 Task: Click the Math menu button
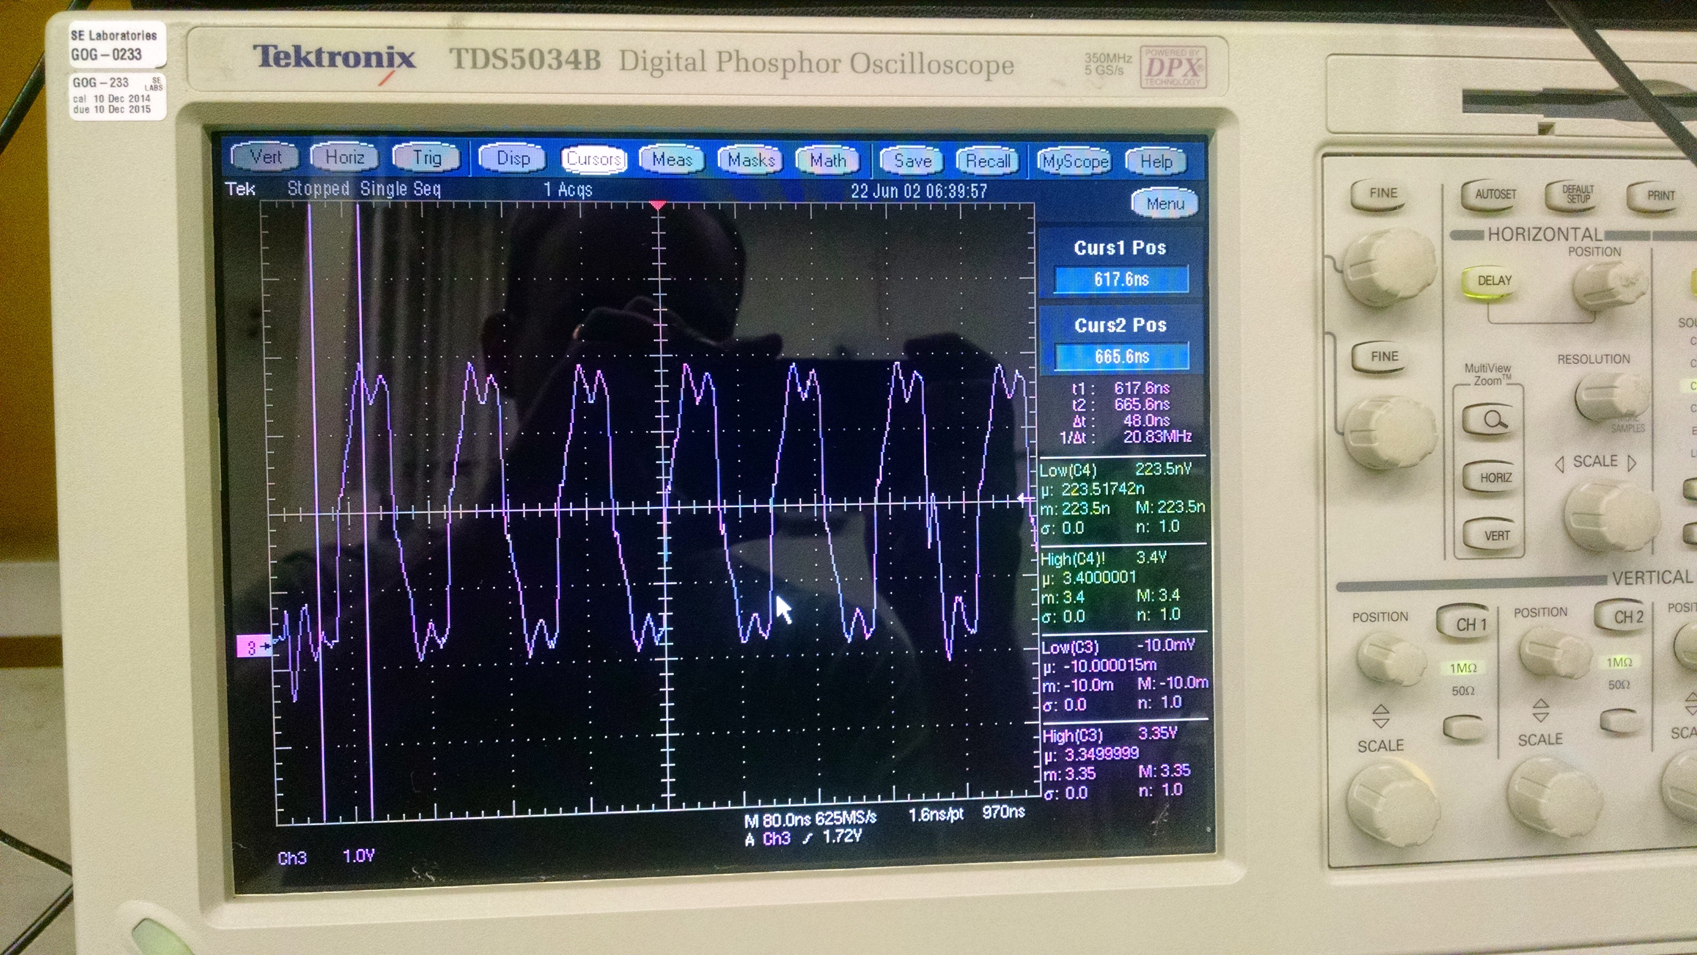828,161
